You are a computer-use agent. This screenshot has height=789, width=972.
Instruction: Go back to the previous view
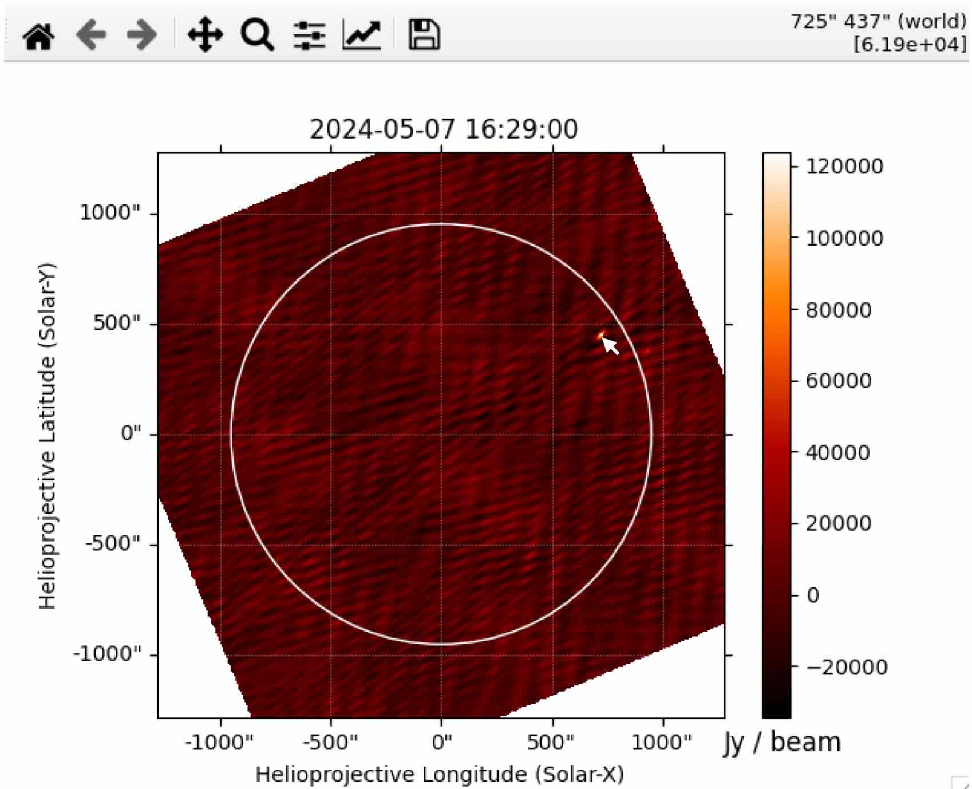[x=91, y=35]
